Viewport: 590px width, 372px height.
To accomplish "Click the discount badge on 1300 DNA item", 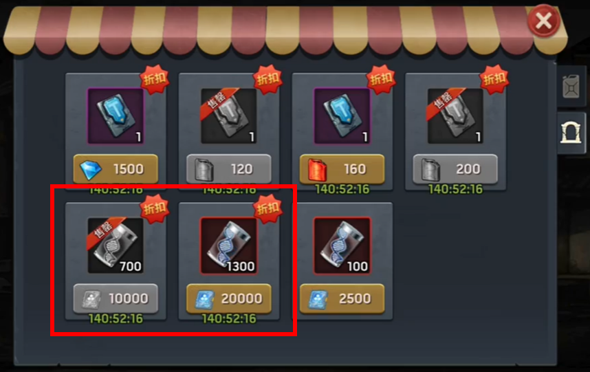I will tap(268, 208).
